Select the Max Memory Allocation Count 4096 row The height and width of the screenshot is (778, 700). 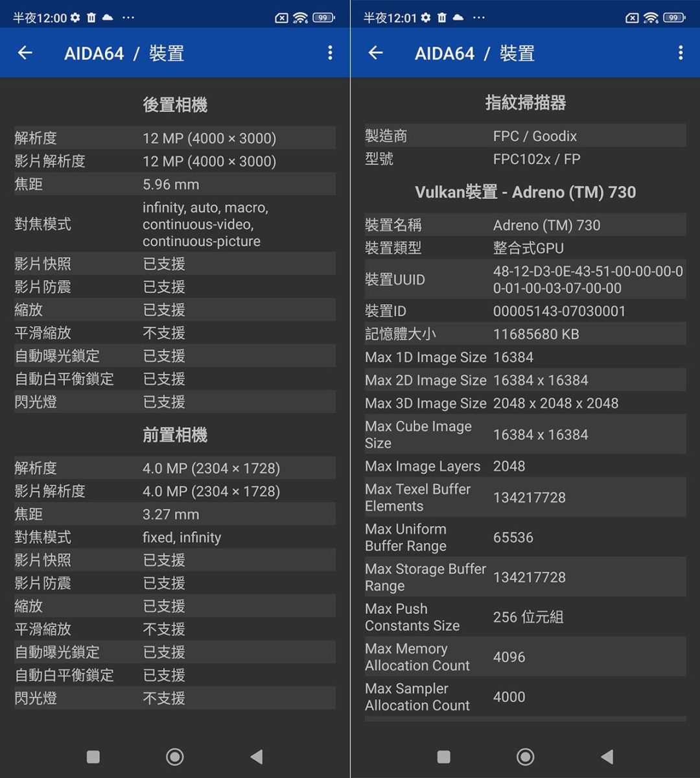coord(526,657)
